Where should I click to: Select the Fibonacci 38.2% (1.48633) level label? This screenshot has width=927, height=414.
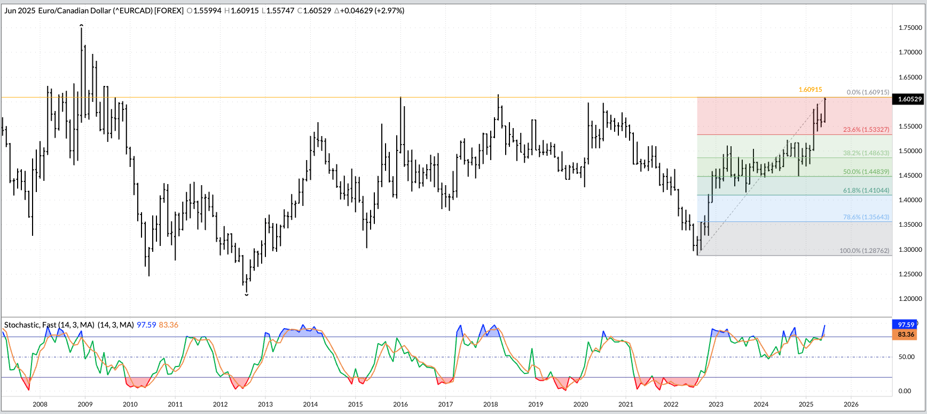tap(866, 153)
